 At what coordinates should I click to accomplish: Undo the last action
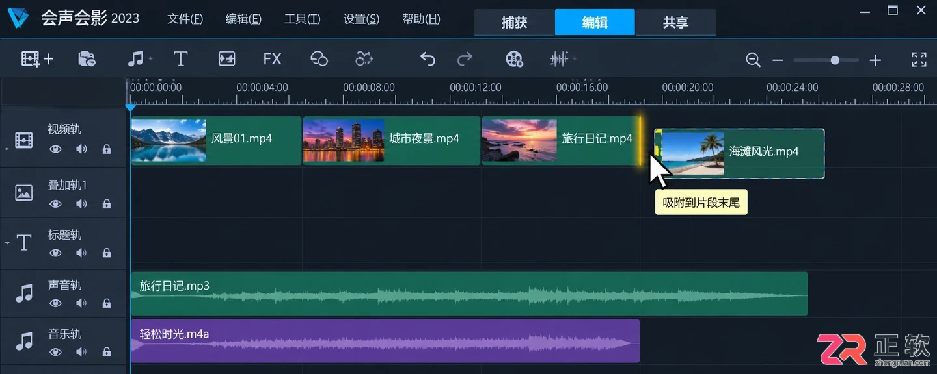tap(427, 59)
